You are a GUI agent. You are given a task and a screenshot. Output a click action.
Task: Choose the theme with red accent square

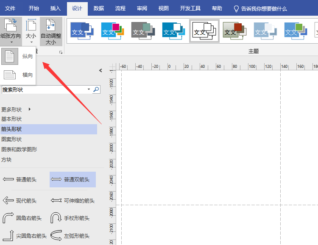[x=234, y=31]
